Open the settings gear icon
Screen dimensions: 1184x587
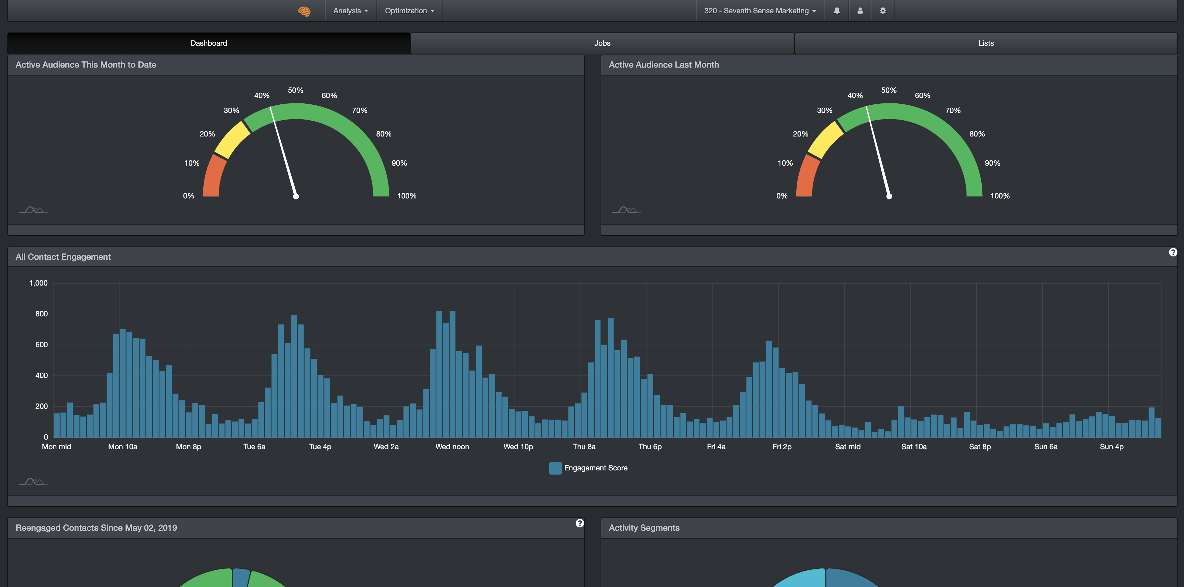883,11
